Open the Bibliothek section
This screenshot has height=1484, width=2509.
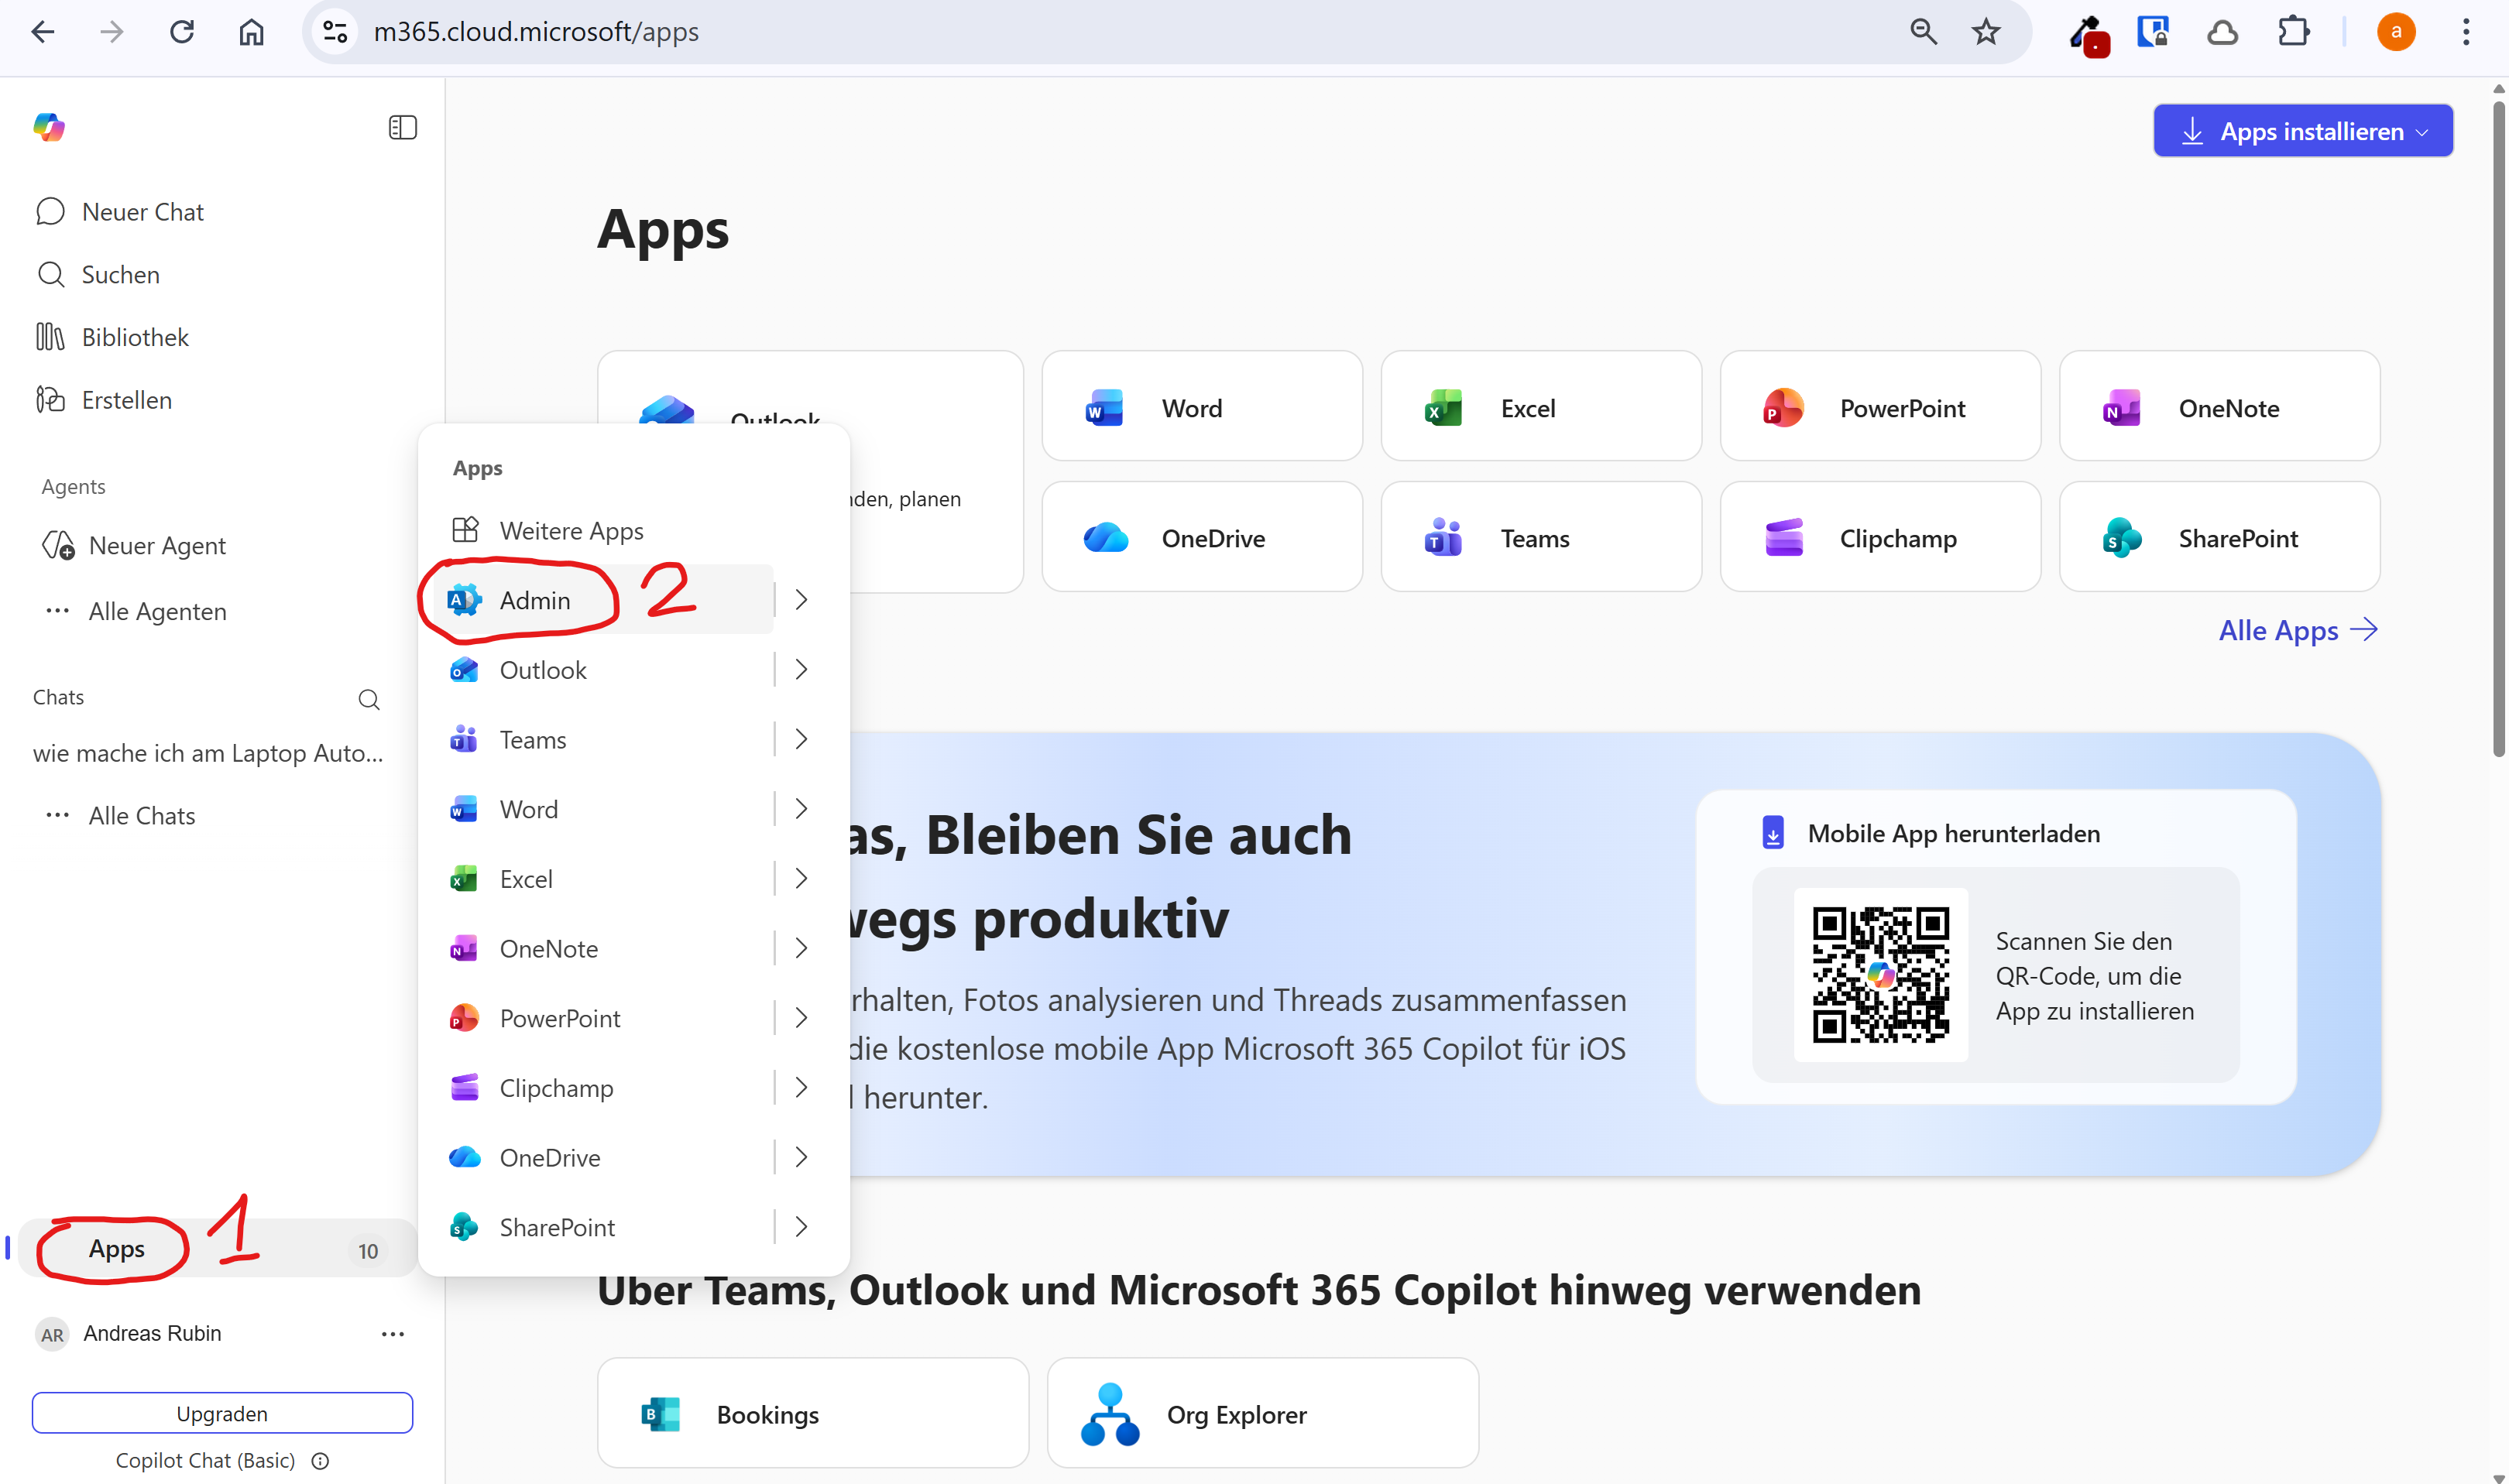pos(134,337)
